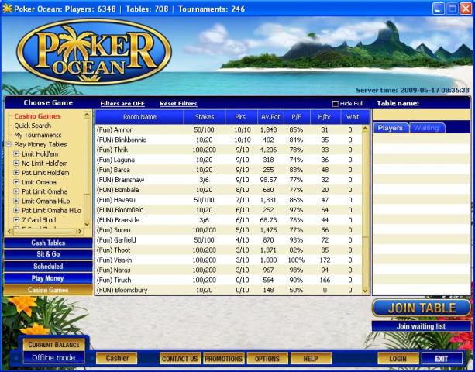The height and width of the screenshot is (372, 475).
Task: Collapse the Play Money Tables node
Action: click(x=9, y=144)
